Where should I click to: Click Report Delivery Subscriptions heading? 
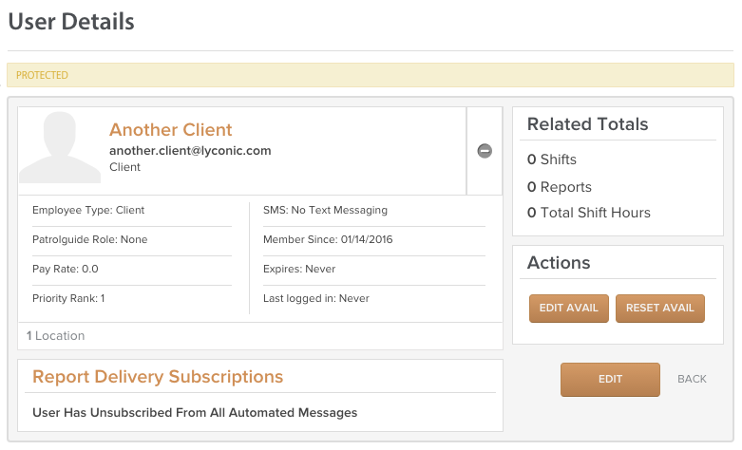[158, 377]
